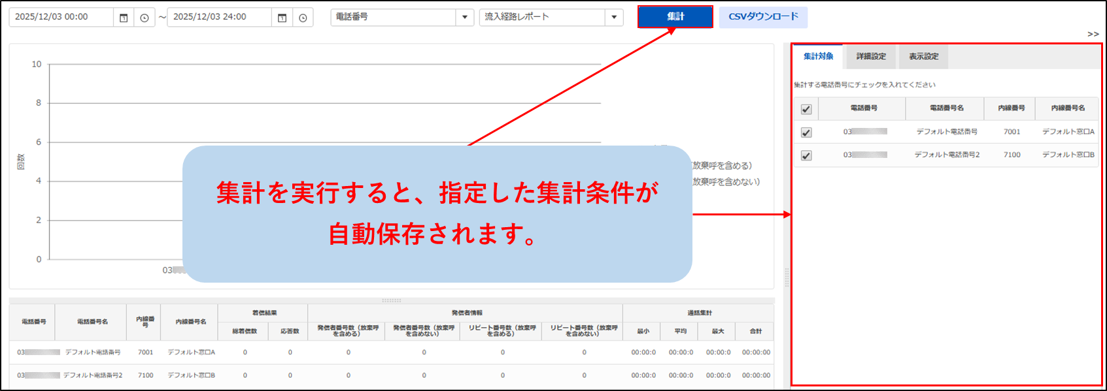Click the end datetime input field
The image size is (1107, 391).
(x=219, y=17)
